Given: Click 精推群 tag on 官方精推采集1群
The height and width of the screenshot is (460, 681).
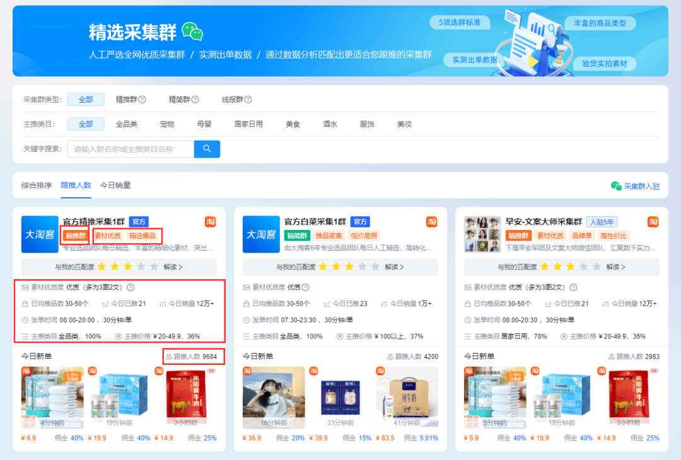Looking at the screenshot, I should click(76, 236).
